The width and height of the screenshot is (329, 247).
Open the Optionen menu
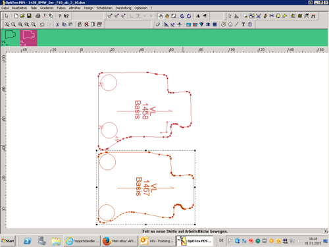point(141,8)
